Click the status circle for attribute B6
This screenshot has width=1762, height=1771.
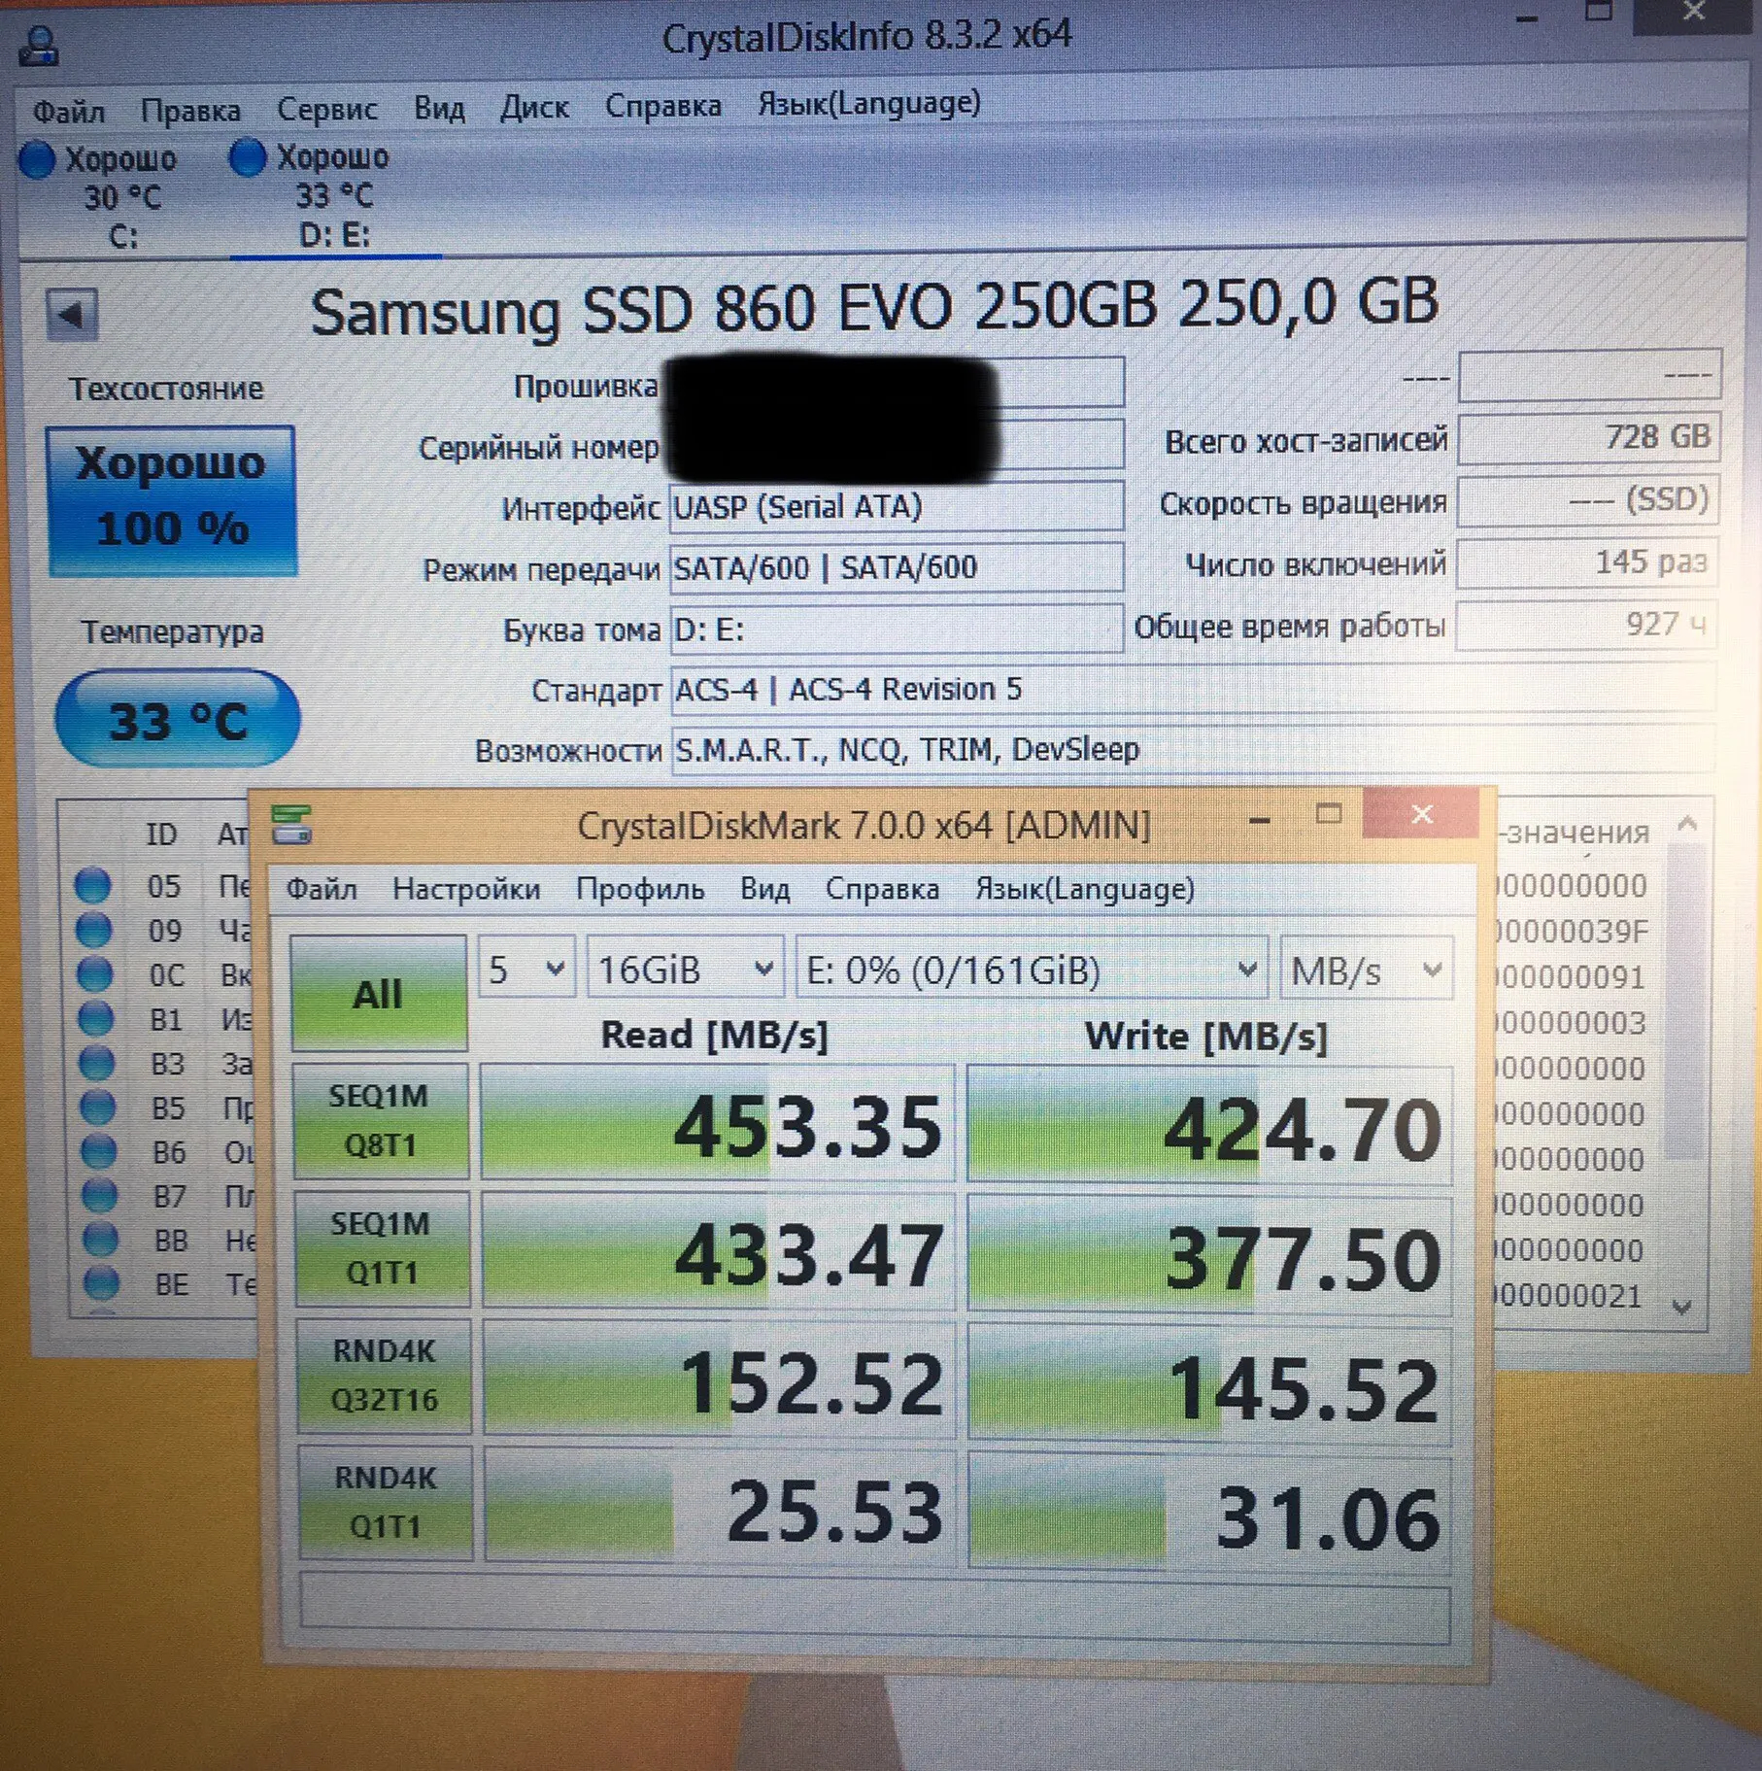pyautogui.click(x=99, y=1151)
